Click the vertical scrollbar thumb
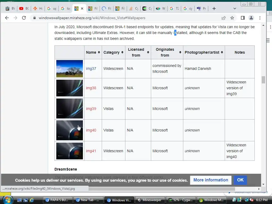 tap(263, 80)
